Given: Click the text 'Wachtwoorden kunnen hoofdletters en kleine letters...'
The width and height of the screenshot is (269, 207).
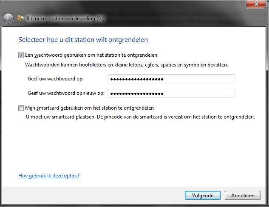Looking at the screenshot, I should [x=127, y=65].
